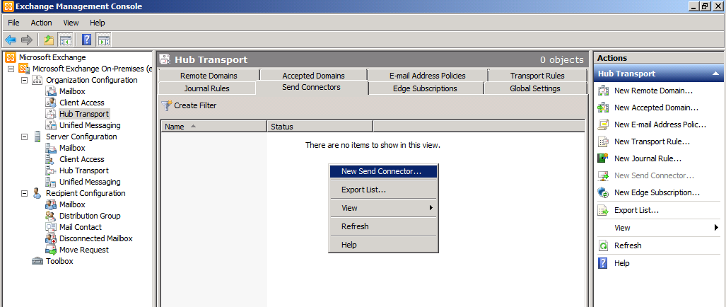This screenshot has width=726, height=307.
Task: Click the Up one level folder icon
Action: tap(49, 40)
